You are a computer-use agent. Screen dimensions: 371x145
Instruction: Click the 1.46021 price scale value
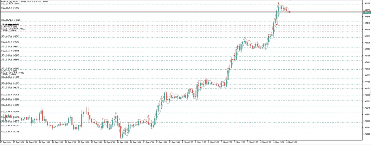(366, 49)
